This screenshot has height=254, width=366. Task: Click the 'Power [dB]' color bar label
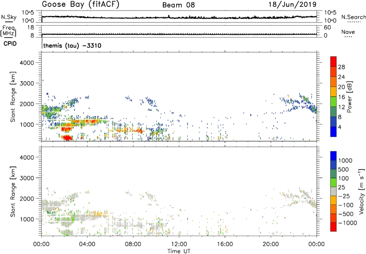coord(349,97)
